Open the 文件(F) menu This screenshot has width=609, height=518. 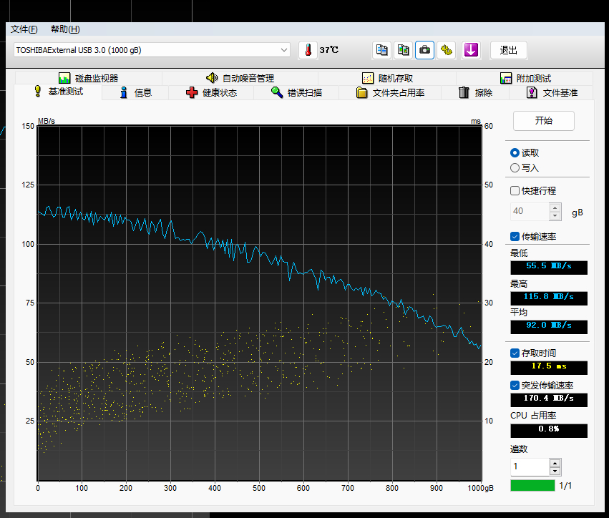(x=24, y=29)
